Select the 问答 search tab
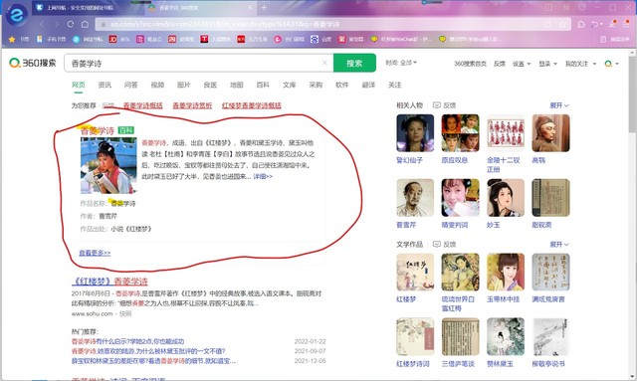The image size is (637, 381). (x=131, y=85)
